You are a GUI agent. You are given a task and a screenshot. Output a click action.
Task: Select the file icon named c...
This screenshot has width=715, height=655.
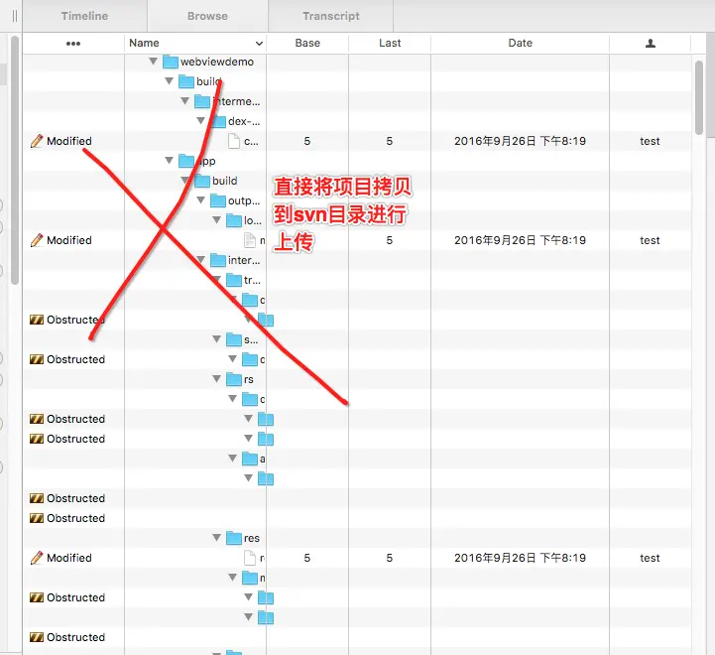pos(234,141)
